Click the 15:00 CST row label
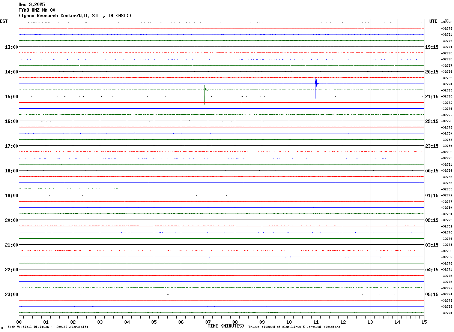Viewport: 454px width, 332px height. pos(12,96)
